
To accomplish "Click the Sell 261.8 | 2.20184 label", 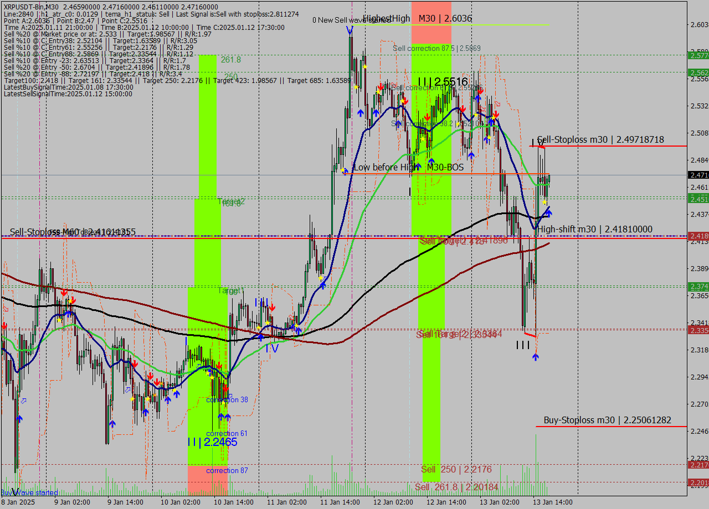I will pyautogui.click(x=456, y=487).
